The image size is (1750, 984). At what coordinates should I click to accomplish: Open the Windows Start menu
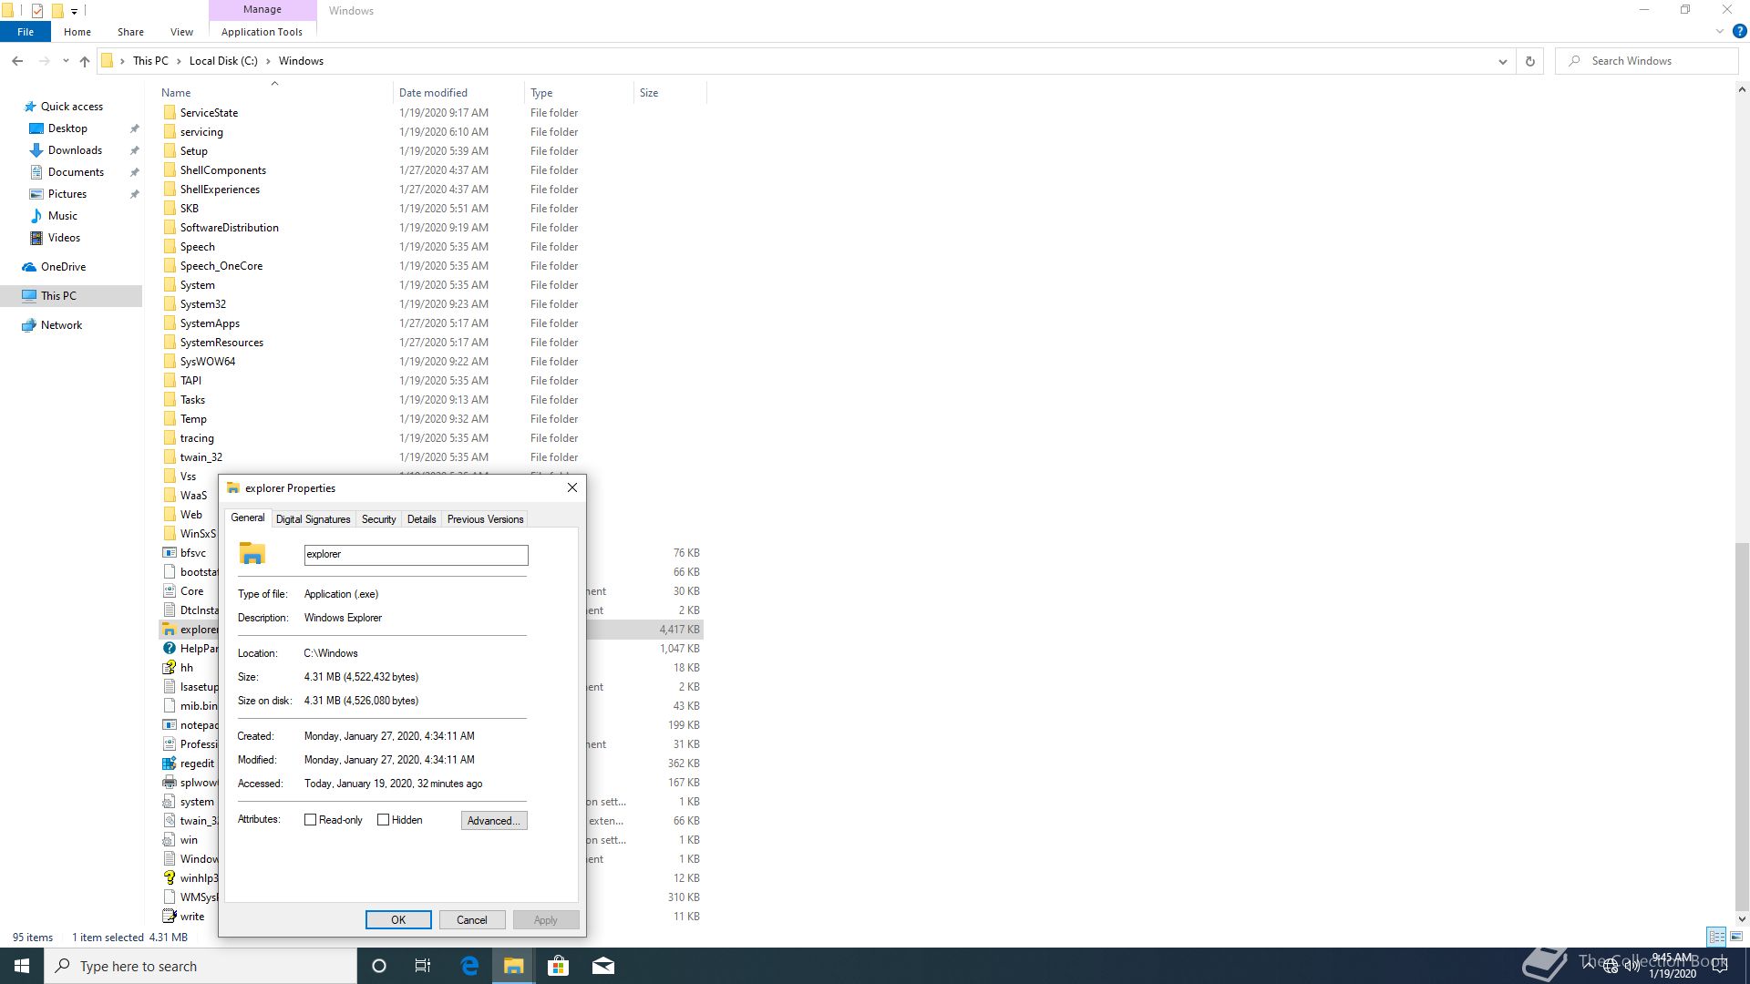tap(22, 966)
